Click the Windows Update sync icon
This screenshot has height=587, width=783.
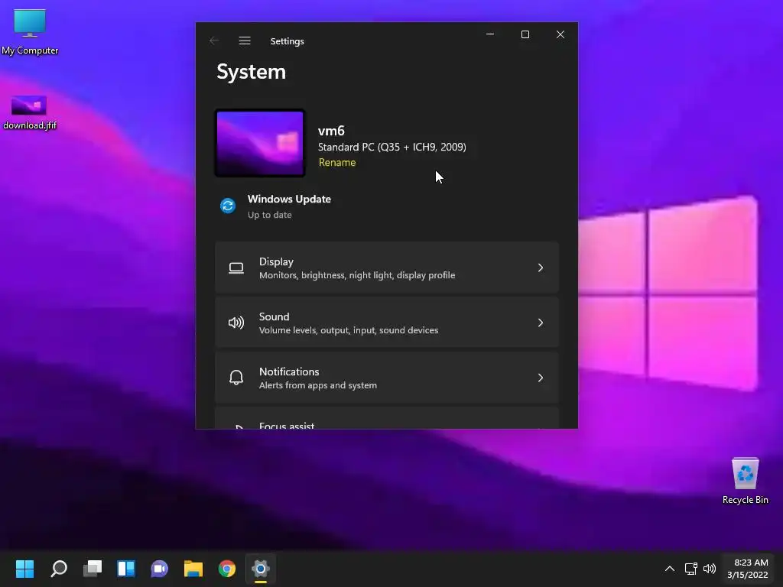pyautogui.click(x=228, y=206)
